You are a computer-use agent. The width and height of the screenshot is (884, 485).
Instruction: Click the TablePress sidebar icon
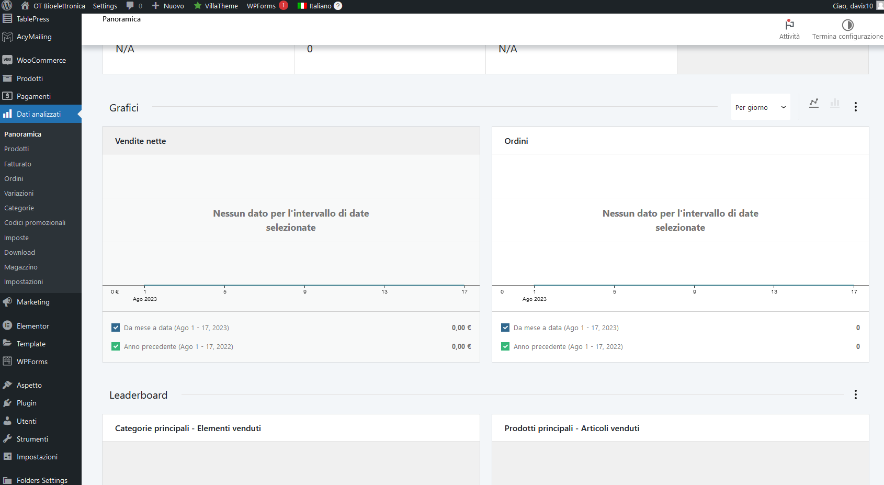click(x=7, y=18)
